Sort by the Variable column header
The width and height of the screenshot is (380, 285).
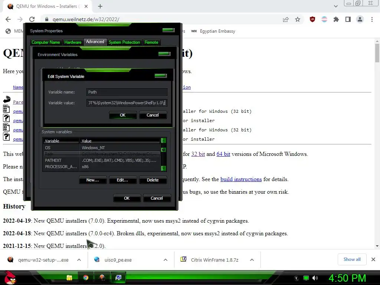61,141
